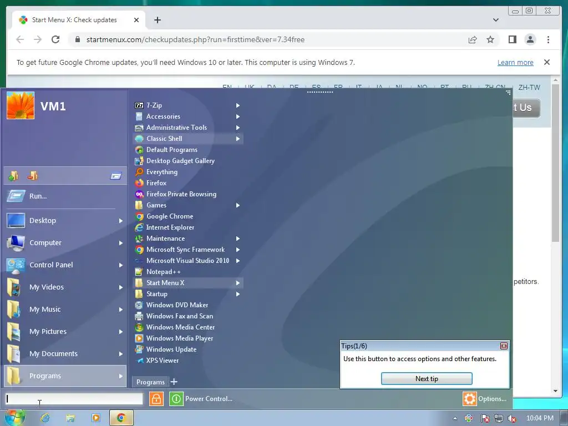Open the 7-Zip program folder
The width and height of the screenshot is (568, 426).
(x=187, y=105)
